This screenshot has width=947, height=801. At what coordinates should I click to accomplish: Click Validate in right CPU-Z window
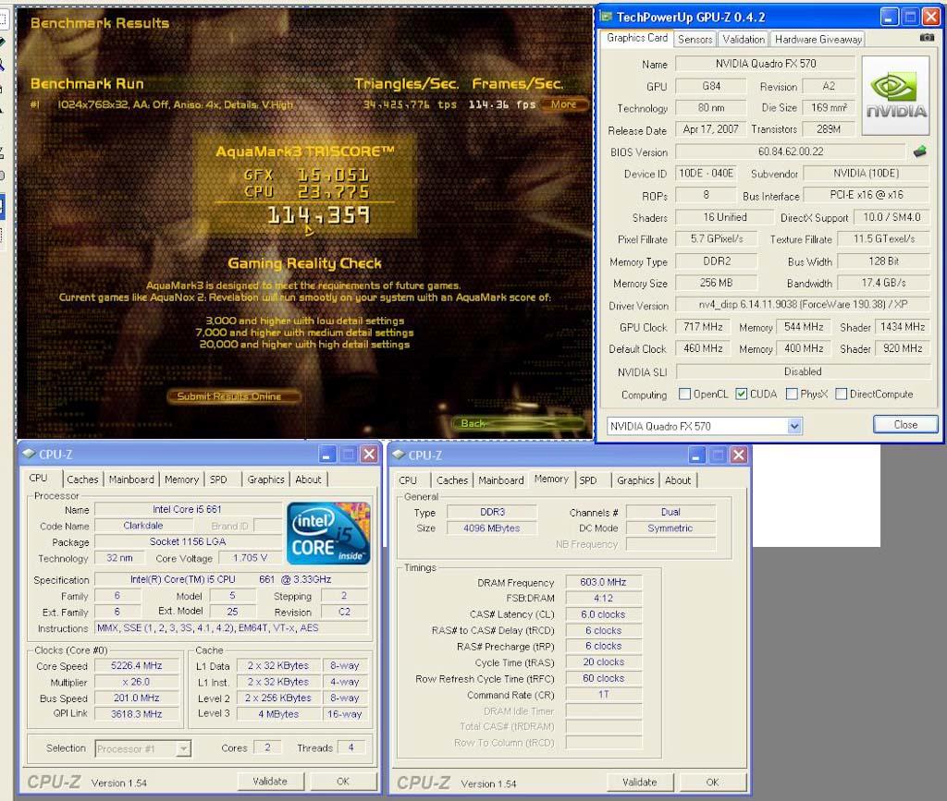pyautogui.click(x=639, y=783)
